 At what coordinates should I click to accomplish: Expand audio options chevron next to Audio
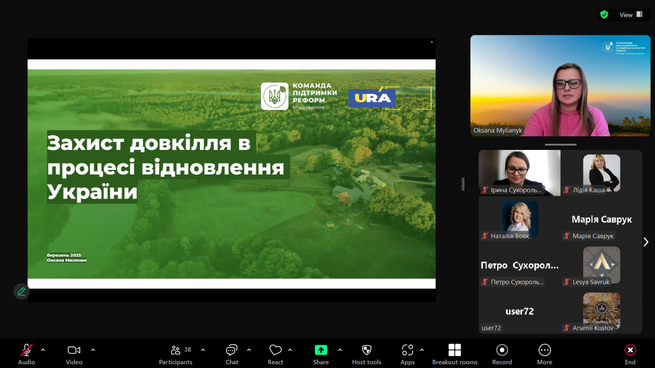[x=43, y=350]
